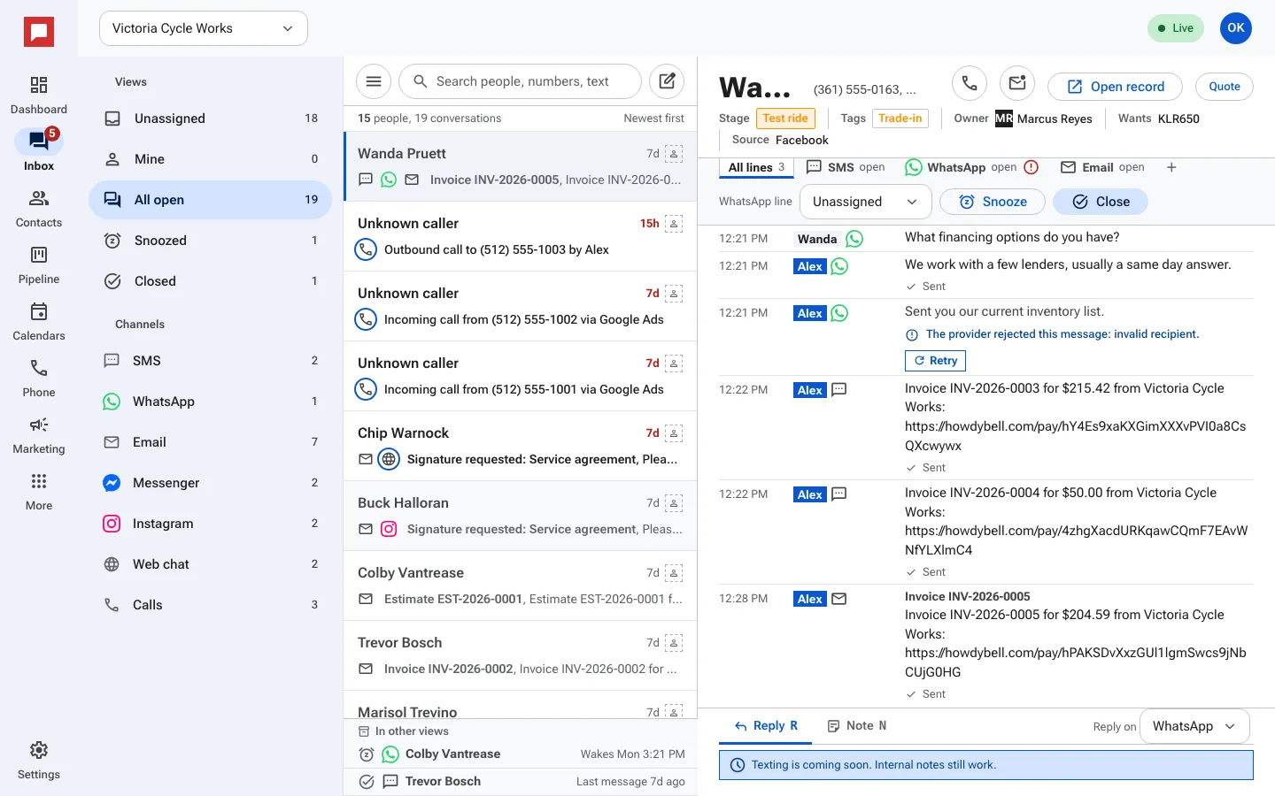Call Wanda with the phone icon
This screenshot has width=1275, height=796.
coord(970,83)
